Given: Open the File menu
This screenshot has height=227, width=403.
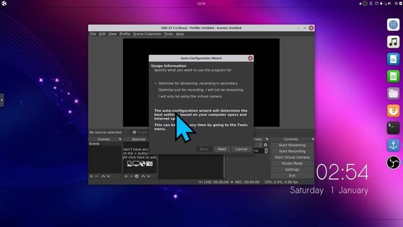Looking at the screenshot, I should point(93,34).
